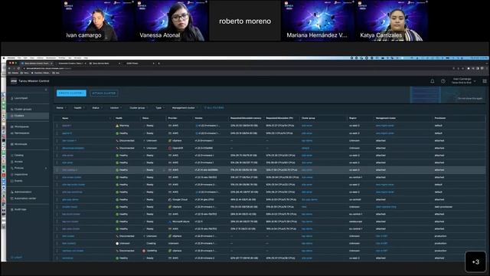Click the Google Cloud provider icon
The image size is (490, 276).
(x=170, y=199)
